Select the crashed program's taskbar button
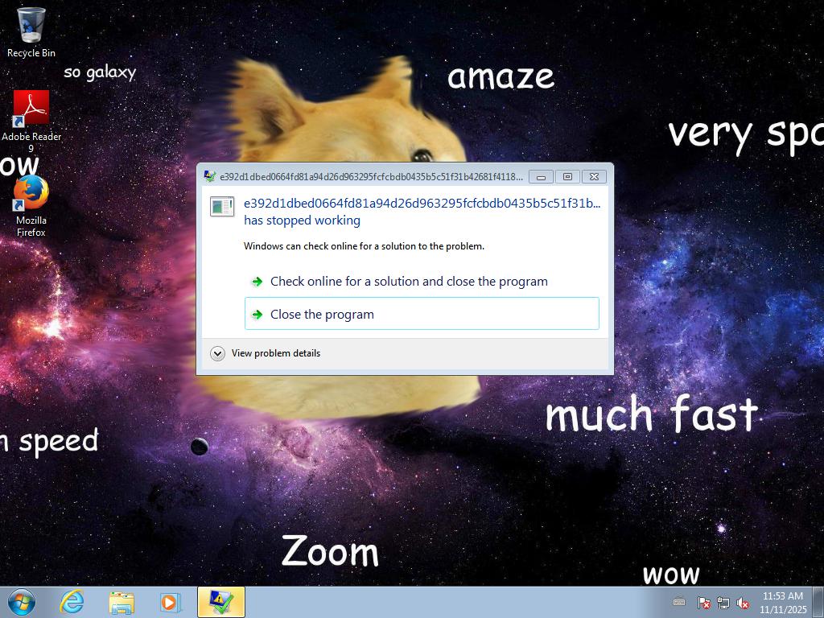Image resolution: width=824 pixels, height=618 pixels. tap(220, 602)
